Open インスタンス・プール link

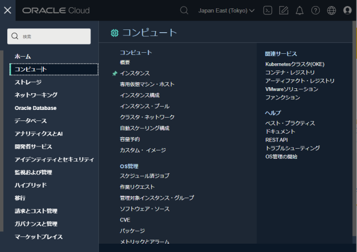145,107
